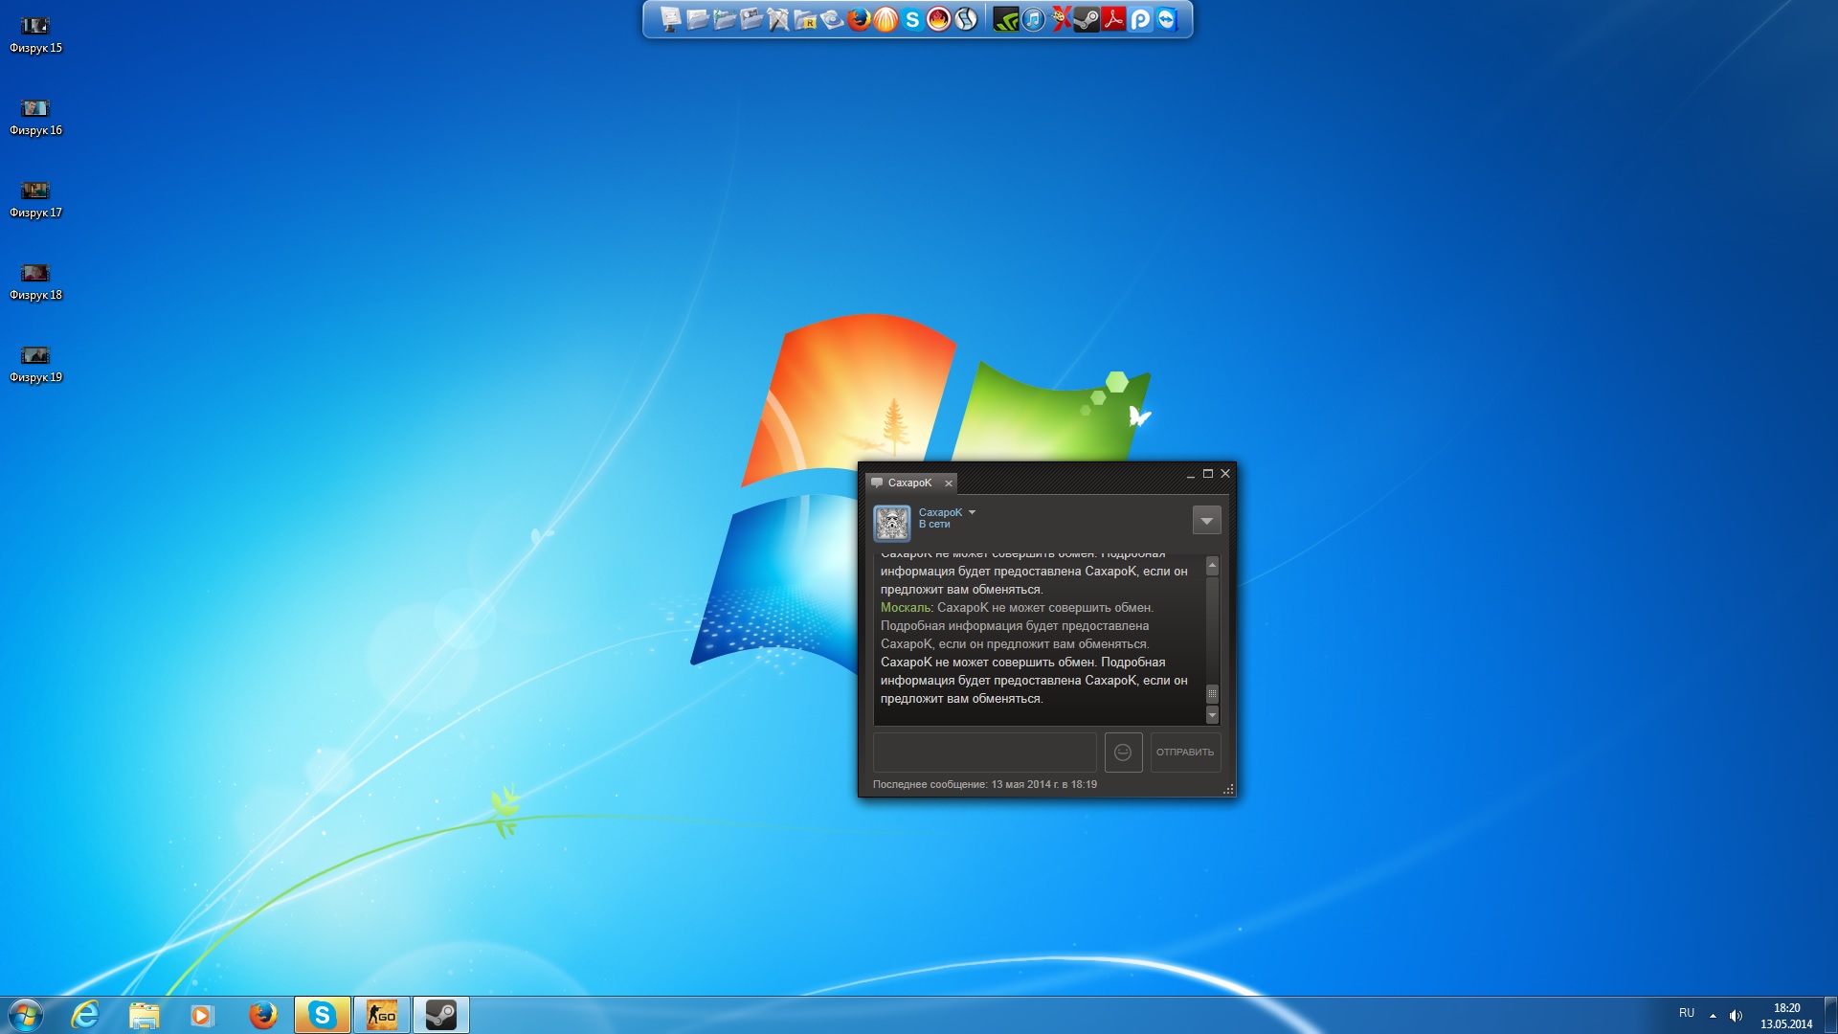Maximize the Steam chat window

[x=1208, y=474]
